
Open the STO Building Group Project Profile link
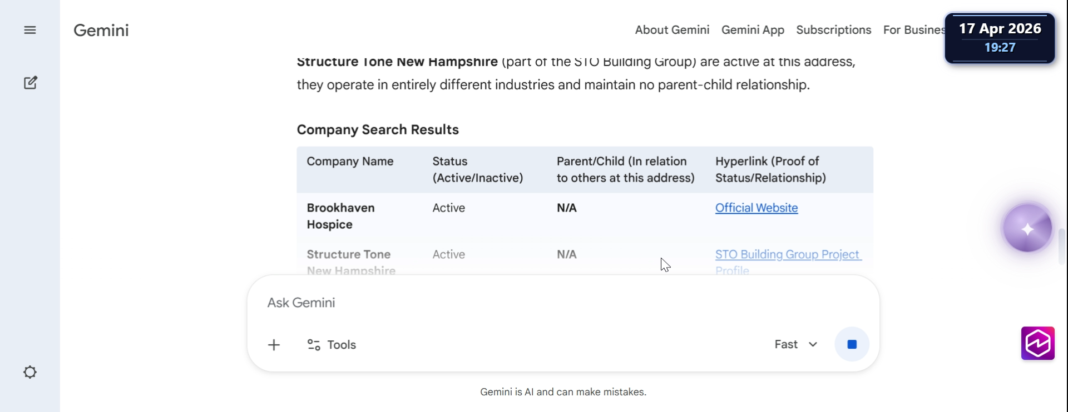pyautogui.click(x=787, y=255)
